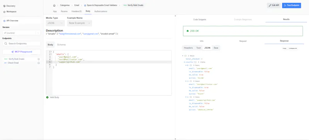Go to Categories in the breadcrumb
The width and height of the screenshot is (309, 140).
tap(65, 5)
